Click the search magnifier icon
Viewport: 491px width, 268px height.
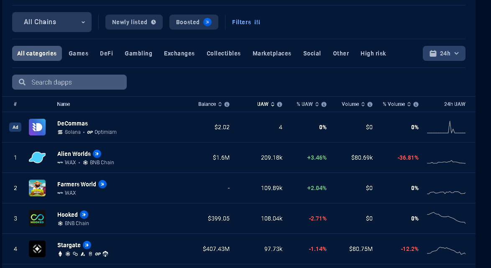click(22, 82)
